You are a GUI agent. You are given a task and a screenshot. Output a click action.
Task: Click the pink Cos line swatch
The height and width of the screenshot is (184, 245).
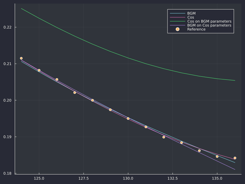tap(178, 17)
